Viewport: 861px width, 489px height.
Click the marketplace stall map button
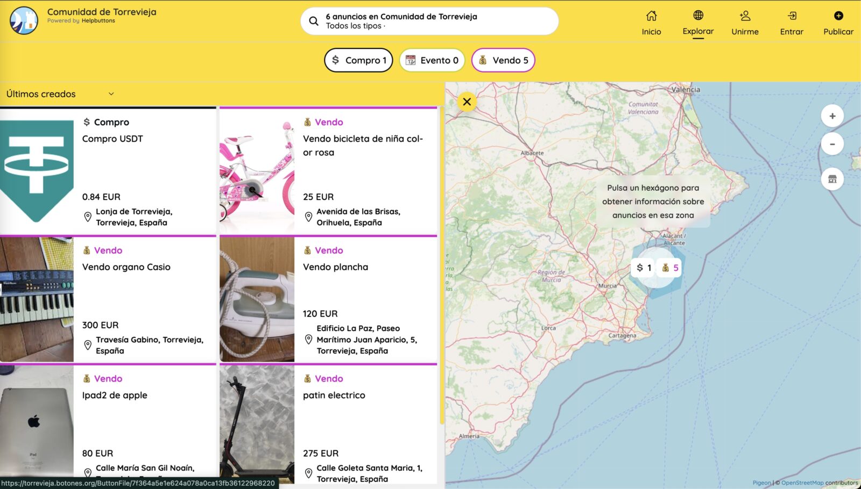click(x=832, y=179)
